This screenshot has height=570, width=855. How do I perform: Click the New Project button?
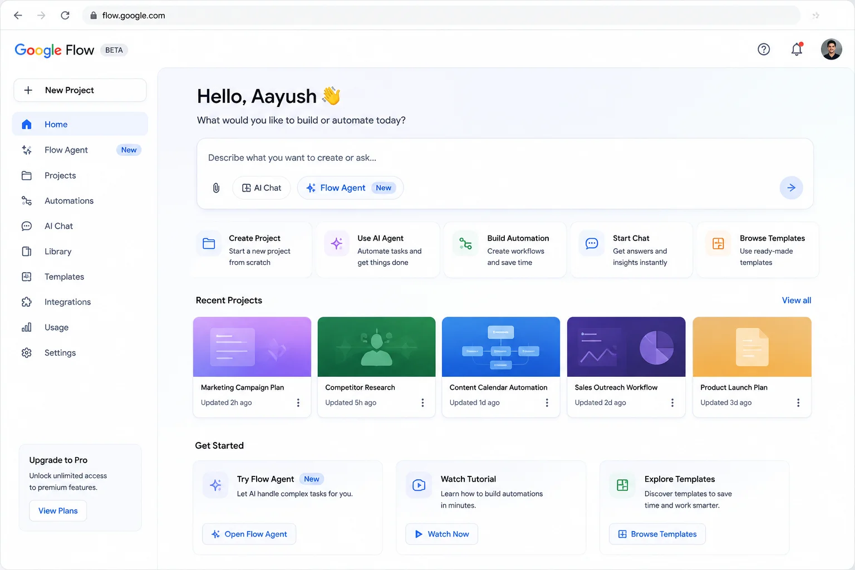click(x=80, y=90)
